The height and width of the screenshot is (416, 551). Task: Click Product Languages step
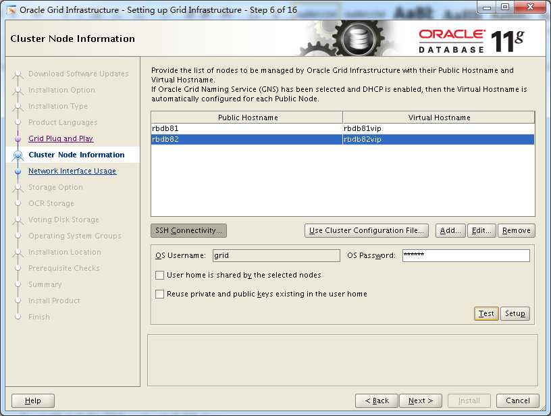click(63, 122)
